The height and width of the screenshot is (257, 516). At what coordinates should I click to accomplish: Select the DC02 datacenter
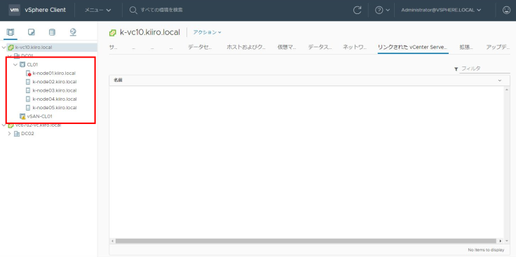(27, 134)
